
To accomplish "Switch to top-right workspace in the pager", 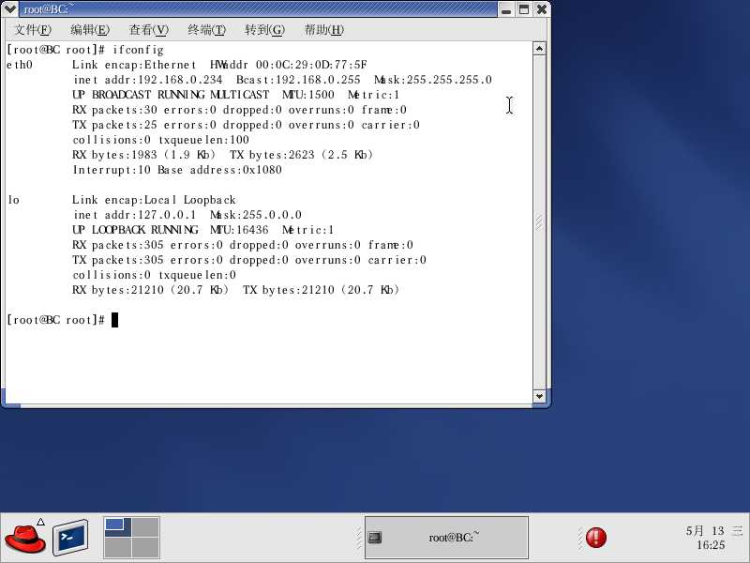I will point(145,526).
